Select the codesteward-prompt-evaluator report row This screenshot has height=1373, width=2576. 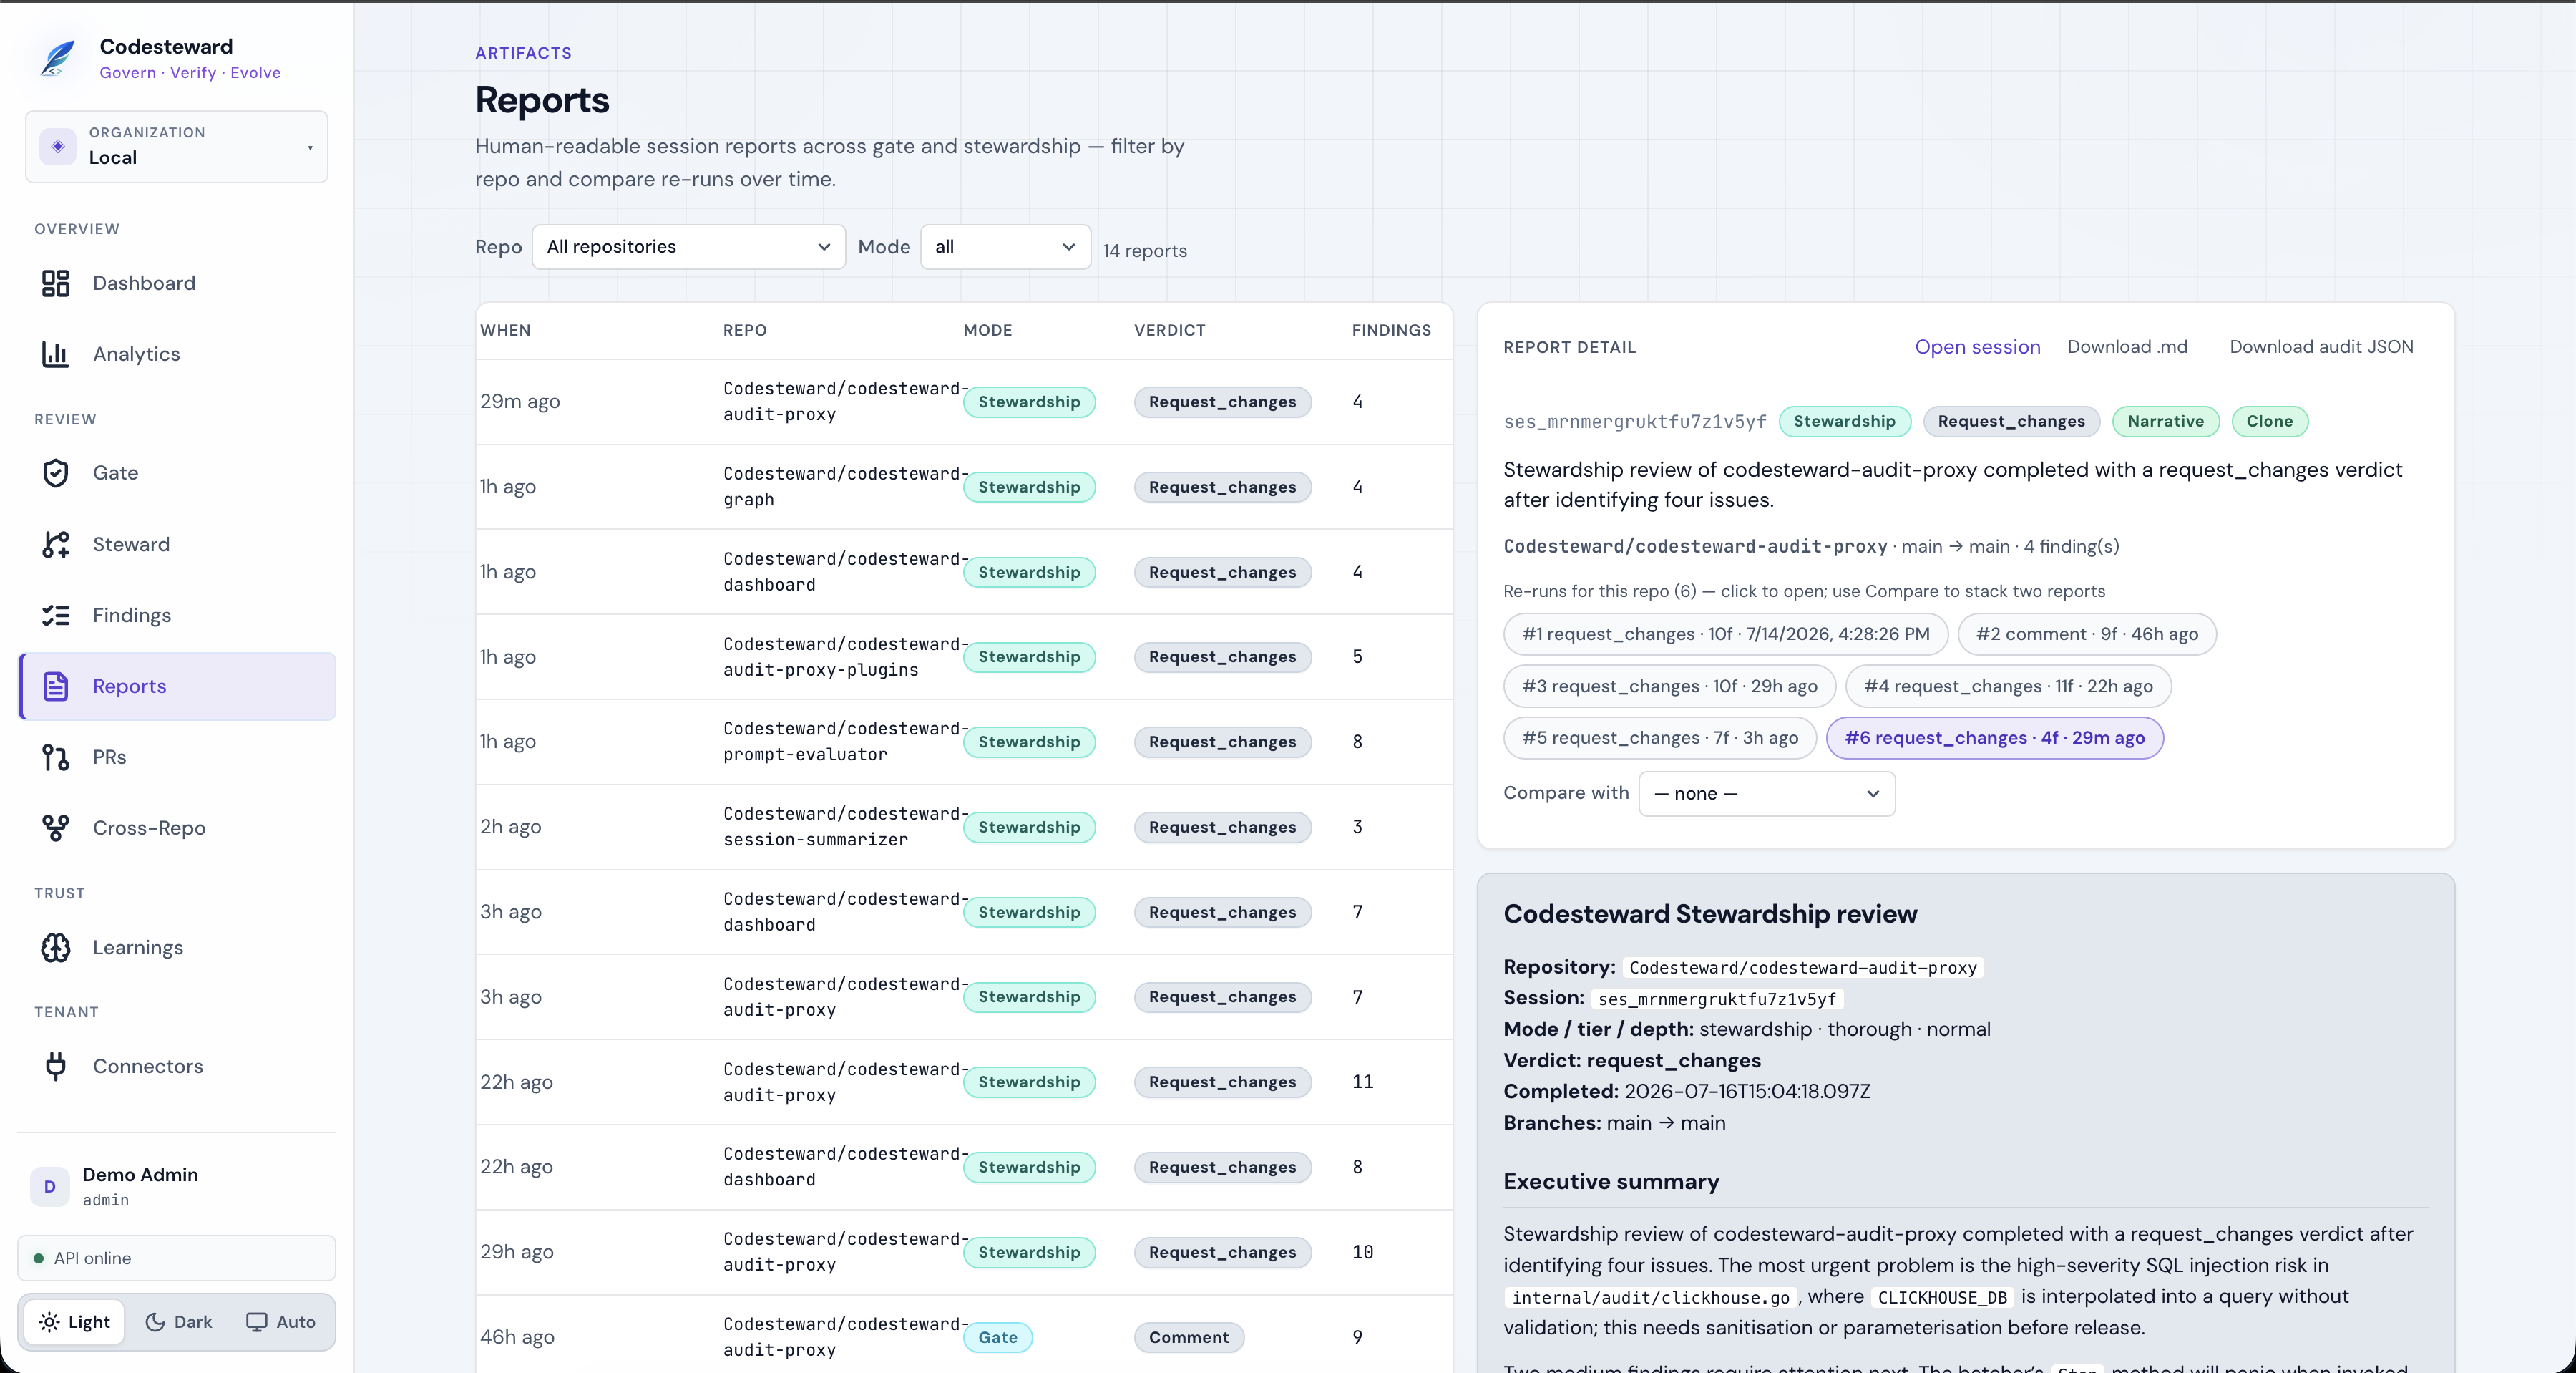point(964,742)
